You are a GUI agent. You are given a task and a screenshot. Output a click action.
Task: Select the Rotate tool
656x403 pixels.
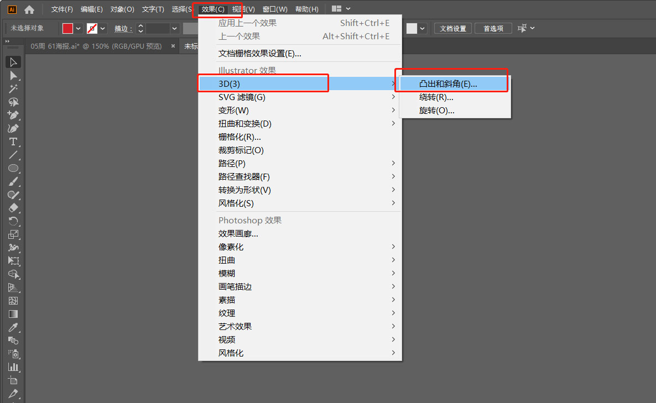click(x=13, y=221)
